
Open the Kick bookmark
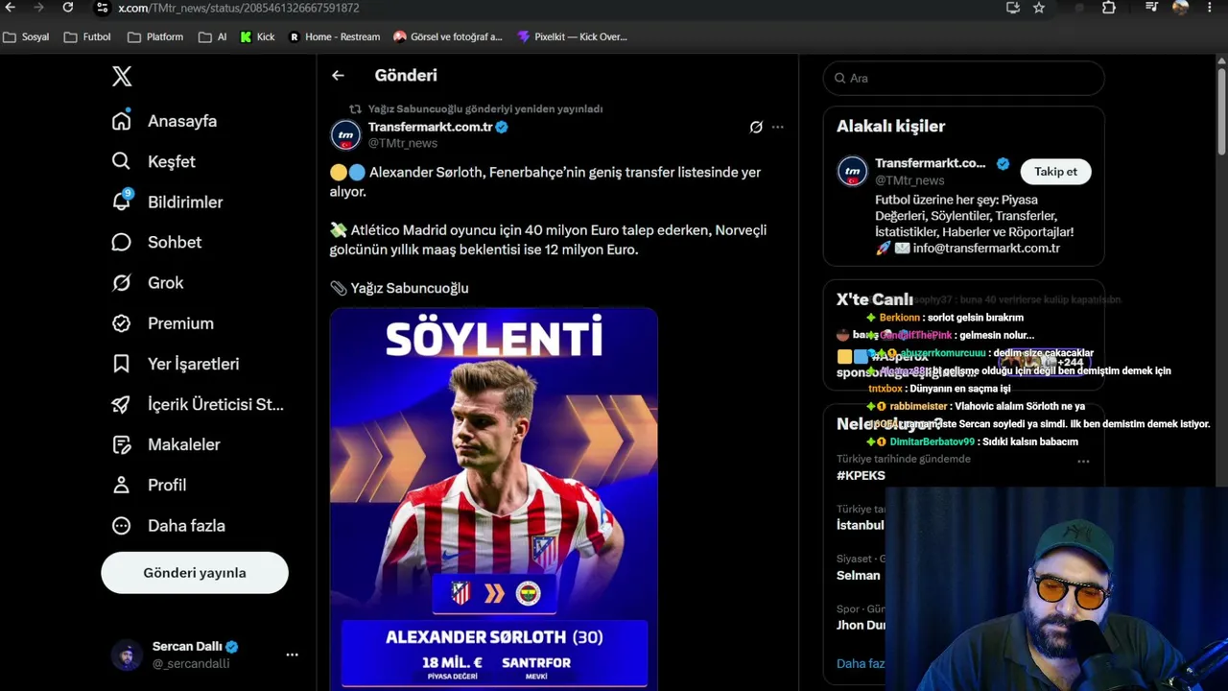(x=257, y=37)
